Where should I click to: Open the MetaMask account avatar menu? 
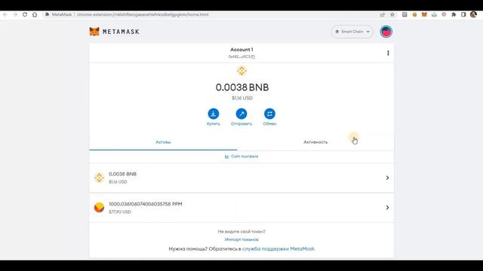coord(386,32)
